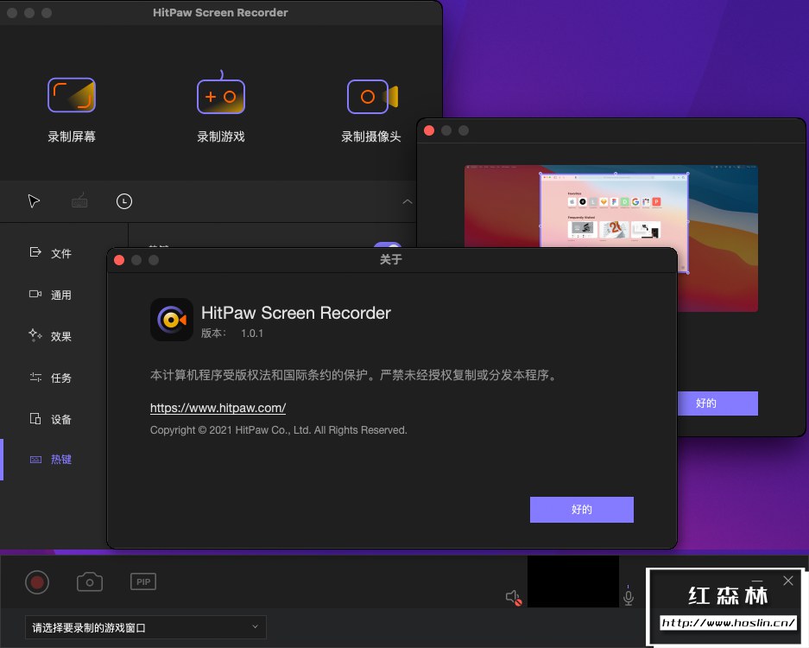The width and height of the screenshot is (809, 648).
Task: Open the 录制摄像头 webcam recording mode
Action: coord(371,110)
